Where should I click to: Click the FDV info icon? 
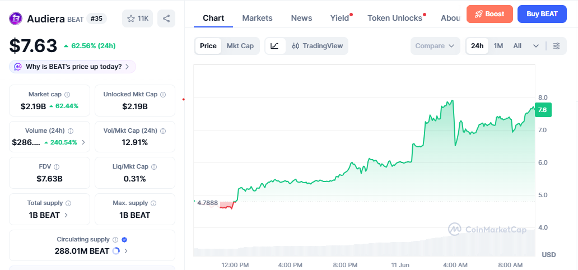(x=57, y=167)
